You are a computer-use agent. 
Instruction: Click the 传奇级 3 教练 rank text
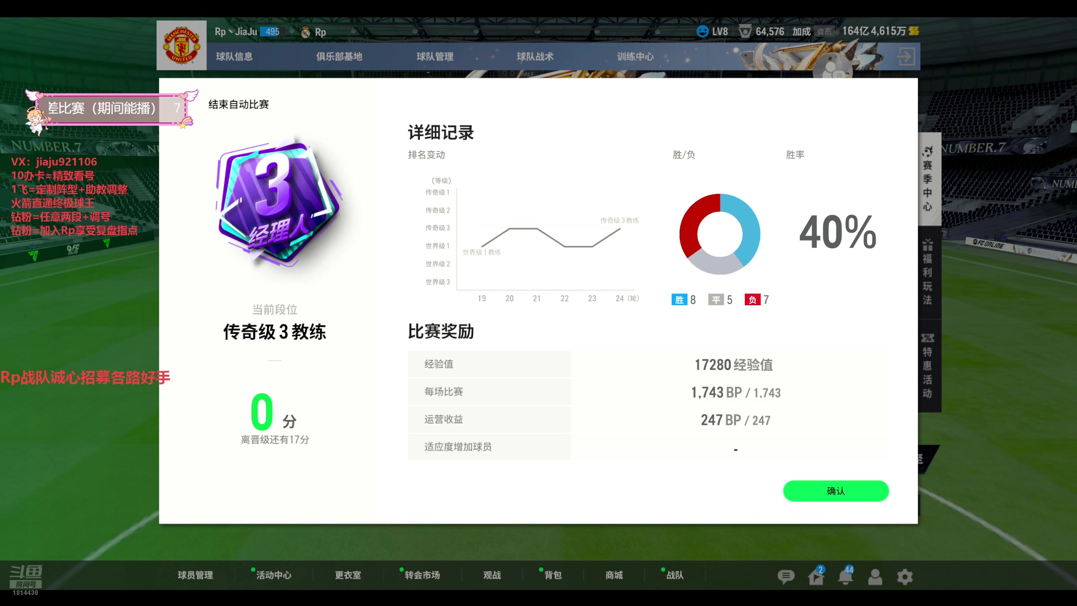coord(274,332)
